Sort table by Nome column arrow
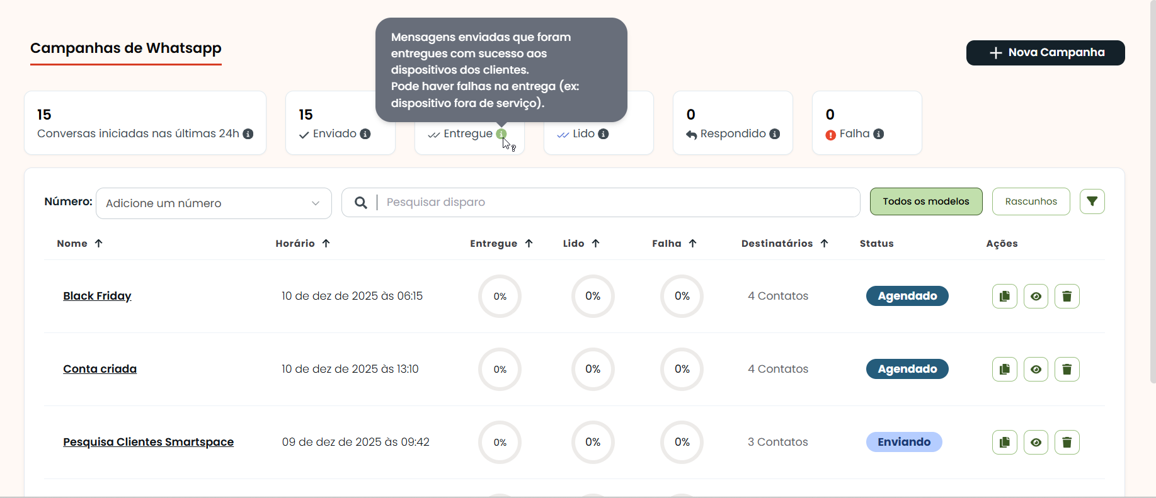This screenshot has height=498, width=1156. [98, 244]
